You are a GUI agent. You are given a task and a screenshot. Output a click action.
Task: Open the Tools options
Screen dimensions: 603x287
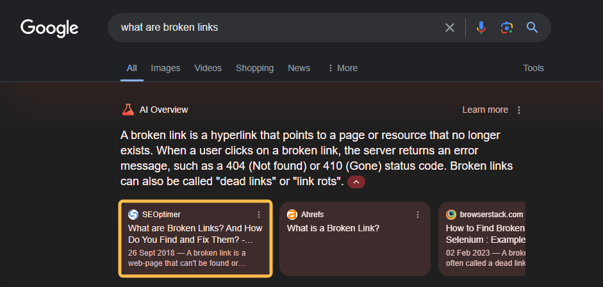pyautogui.click(x=533, y=68)
